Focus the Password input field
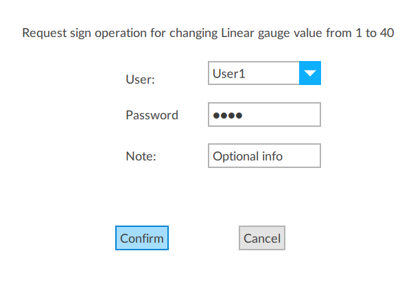 point(264,115)
